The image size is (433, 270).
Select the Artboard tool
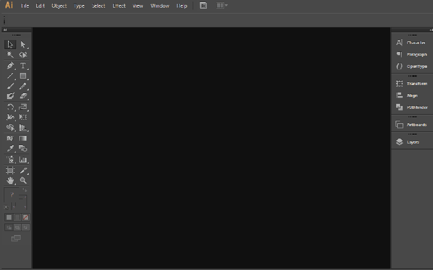10,170
